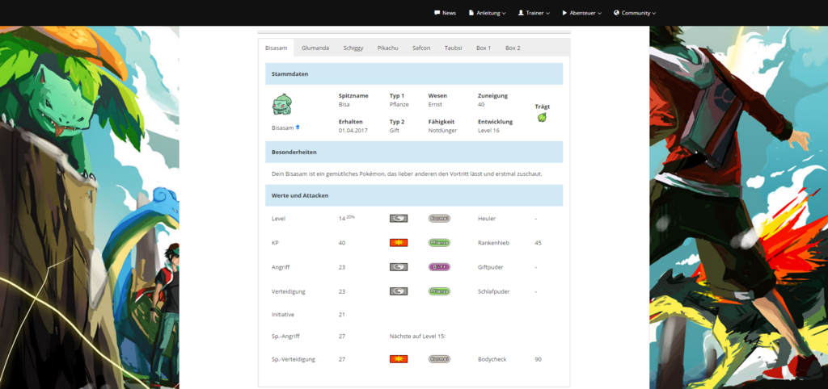Screen dimensions: 828x389
Task: Click the Rankenhieb power value 45
Action: tap(538, 242)
